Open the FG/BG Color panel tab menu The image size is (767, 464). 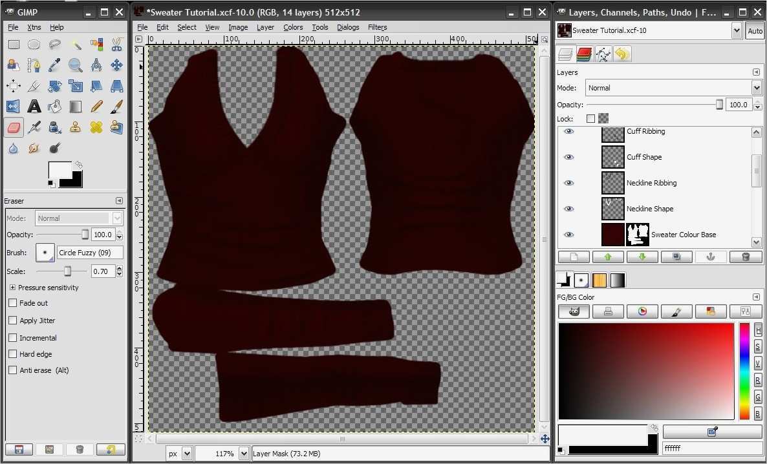[x=756, y=297]
